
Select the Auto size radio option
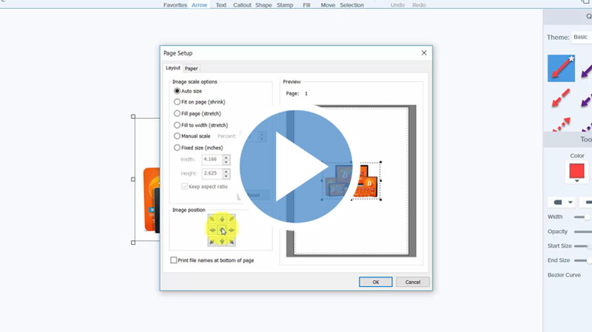177,91
